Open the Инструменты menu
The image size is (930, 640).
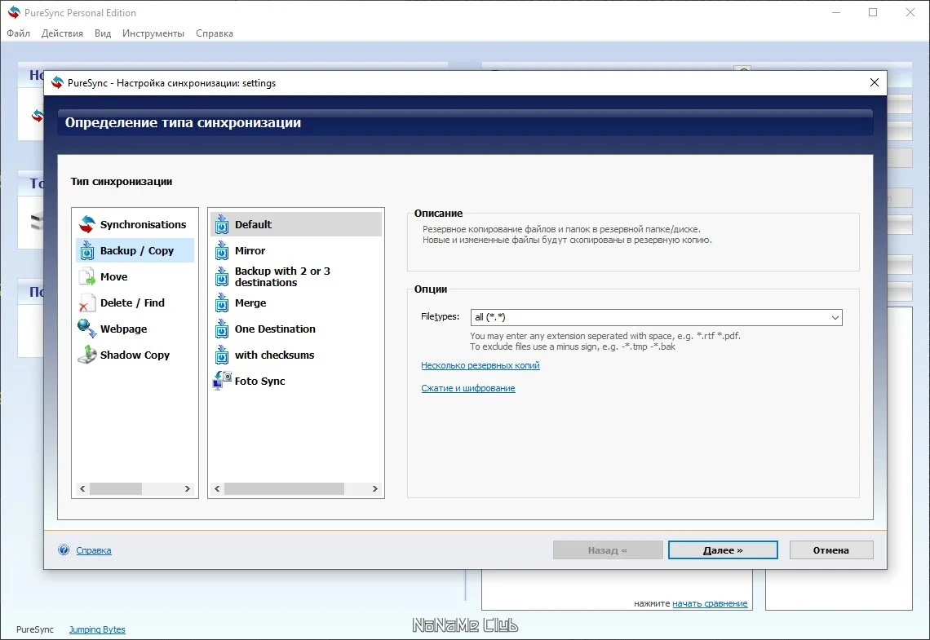point(153,33)
